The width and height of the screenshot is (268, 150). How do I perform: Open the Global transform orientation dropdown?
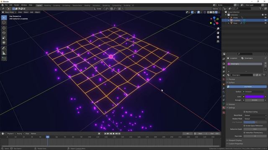pos(99,9)
